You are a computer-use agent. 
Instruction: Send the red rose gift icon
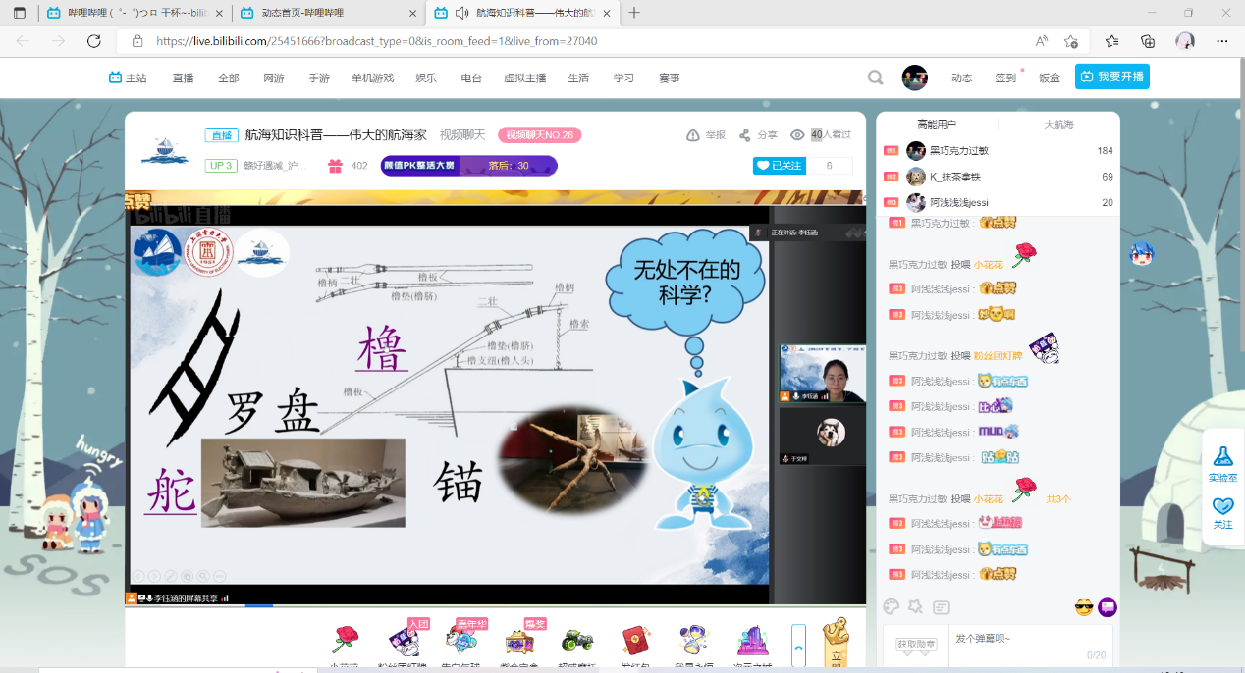tap(345, 642)
